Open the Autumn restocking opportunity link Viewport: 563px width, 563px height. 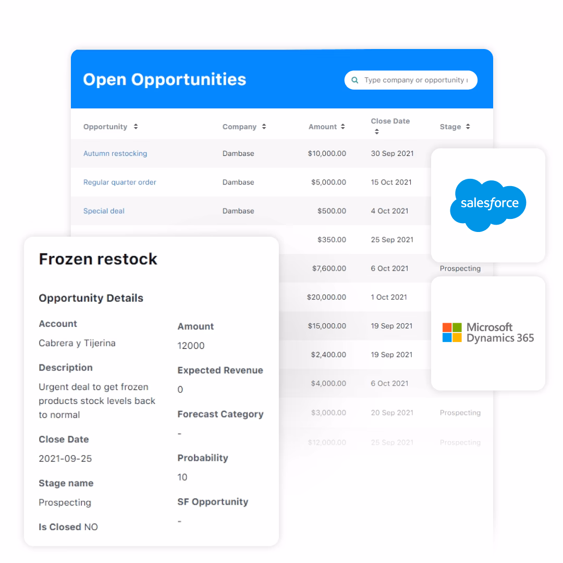pos(115,153)
